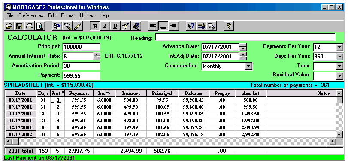Toggle Bold formatting
348x163 pixels.
point(95,27)
